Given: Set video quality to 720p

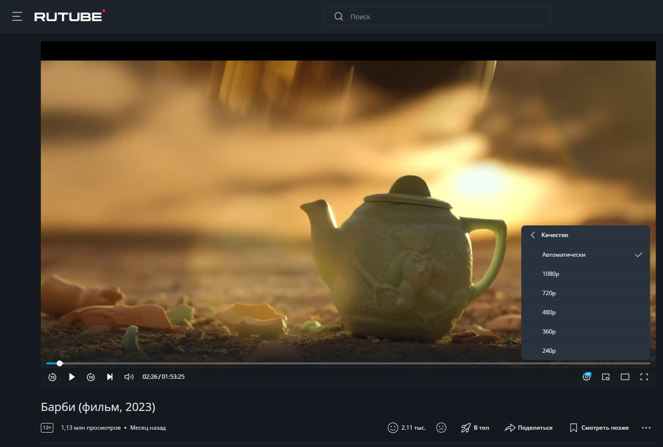Looking at the screenshot, I should (x=586, y=293).
